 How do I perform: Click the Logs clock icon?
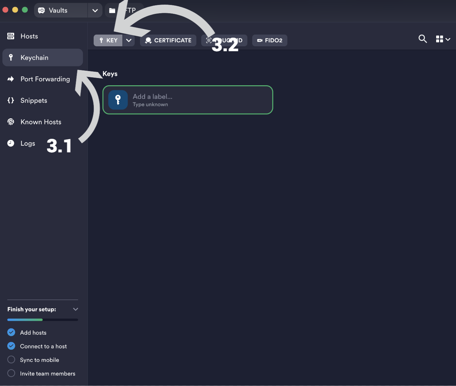(x=11, y=143)
